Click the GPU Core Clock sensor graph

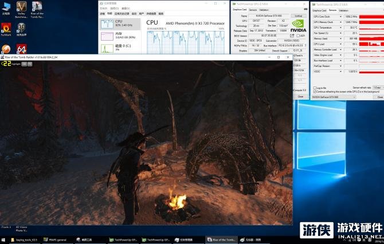[371, 17]
